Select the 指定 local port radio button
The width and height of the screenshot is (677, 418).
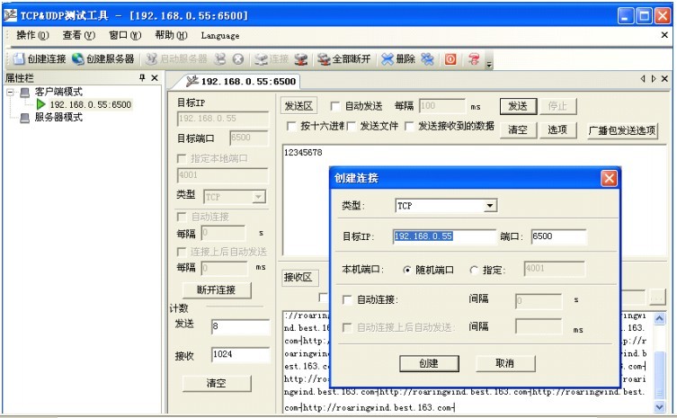point(474,269)
